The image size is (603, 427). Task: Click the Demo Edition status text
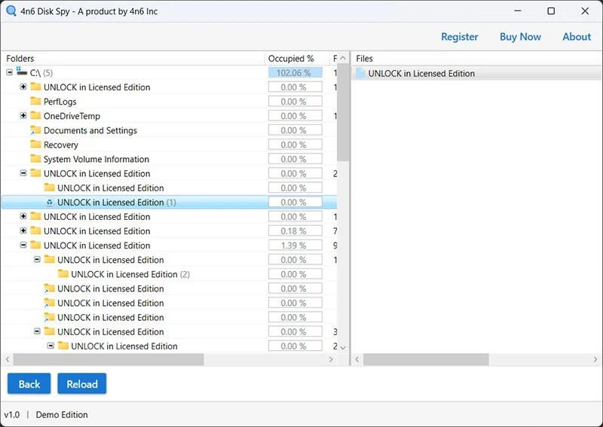(62, 415)
